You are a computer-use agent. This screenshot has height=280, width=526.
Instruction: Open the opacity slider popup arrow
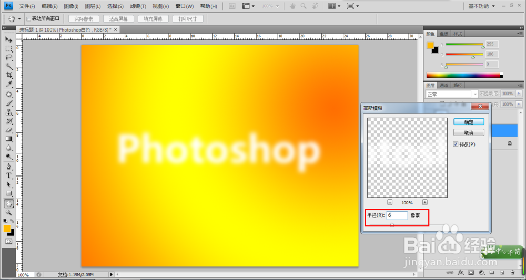coord(519,94)
